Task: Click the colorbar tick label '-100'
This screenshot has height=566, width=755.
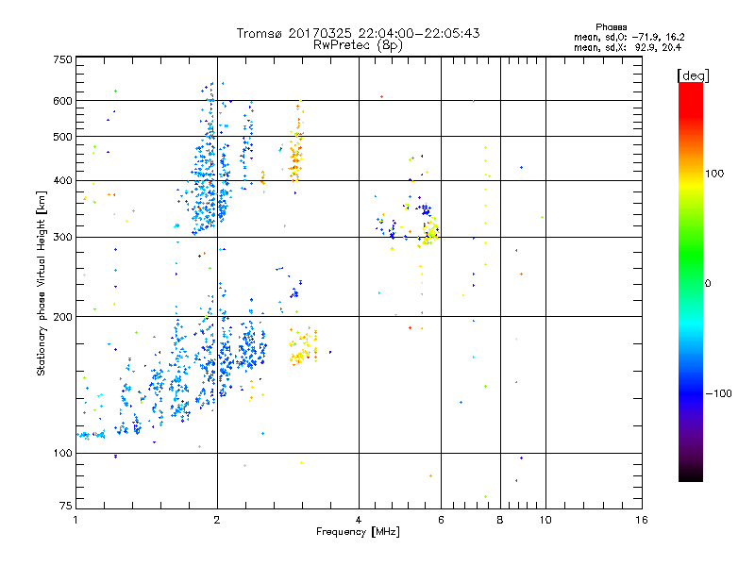Action: (718, 393)
